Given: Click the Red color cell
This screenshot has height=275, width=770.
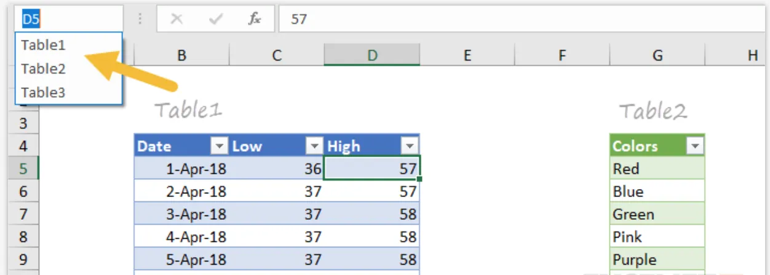Looking at the screenshot, I should point(657,169).
